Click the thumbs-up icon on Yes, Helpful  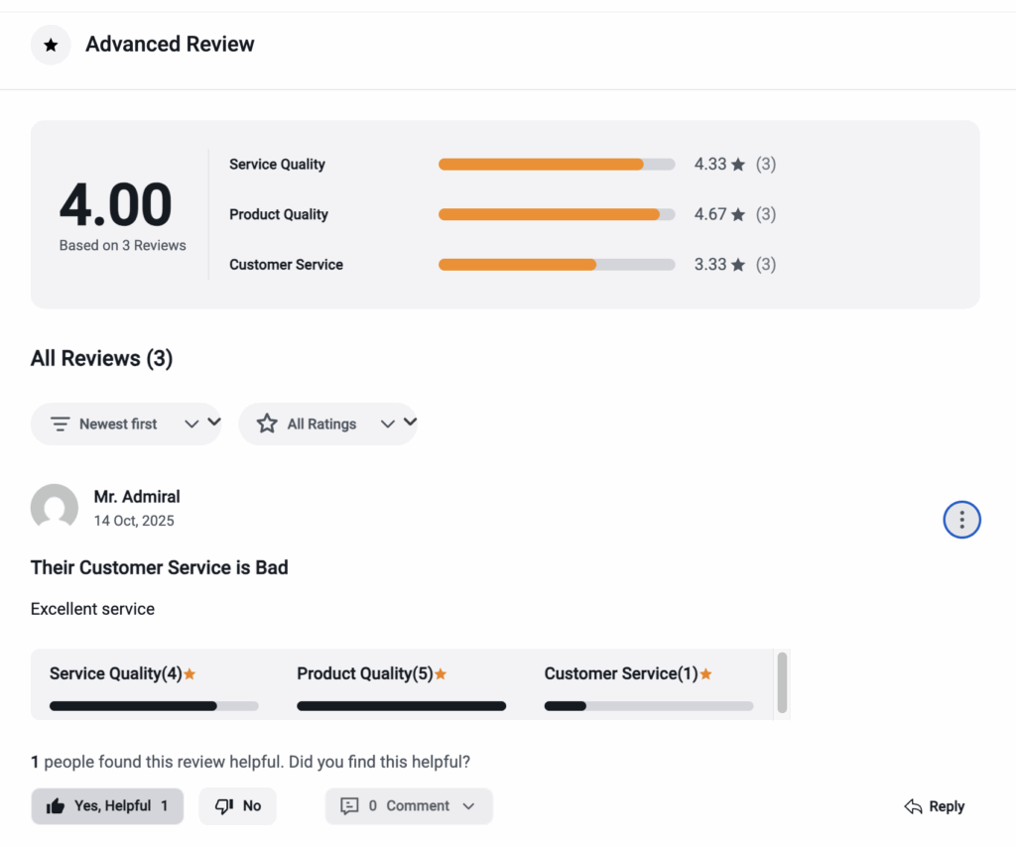(x=56, y=806)
